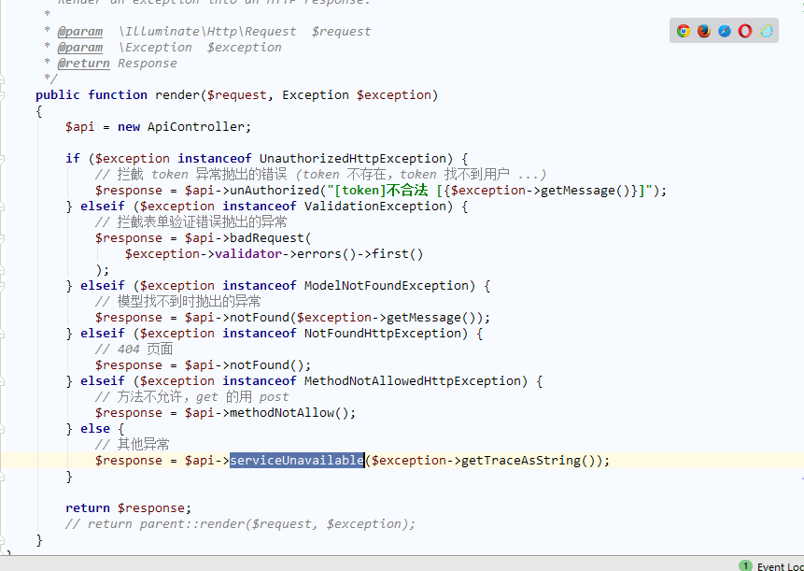Click the validator property in badRequest call
The image size is (804, 571).
point(248,254)
